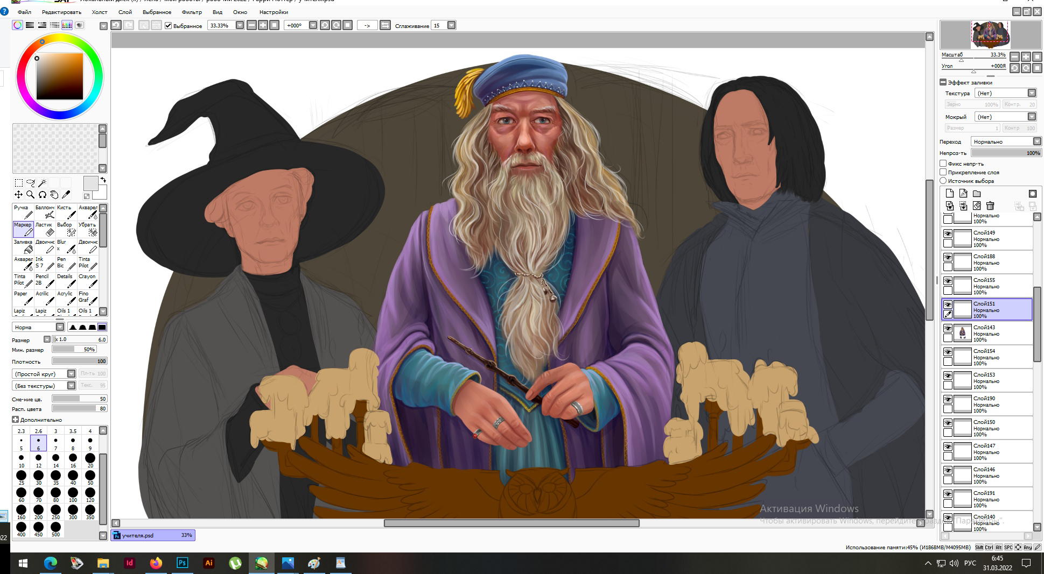Collapse Эффект заливки section
This screenshot has width=1044, height=574.
943,82
